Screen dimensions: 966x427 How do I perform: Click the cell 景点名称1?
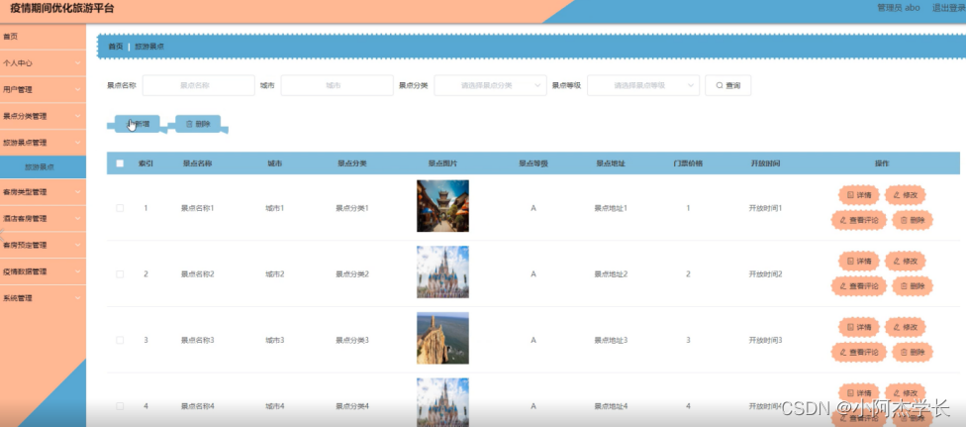[x=197, y=208]
